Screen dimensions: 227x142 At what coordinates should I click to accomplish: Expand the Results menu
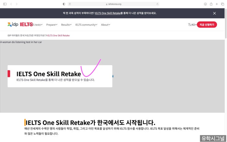pos(66,25)
